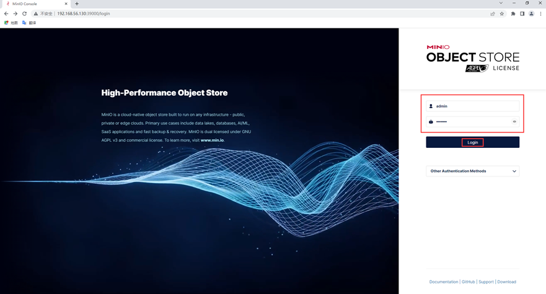The image size is (546, 294).
Task: Open the GitHub link
Action: 469,282
